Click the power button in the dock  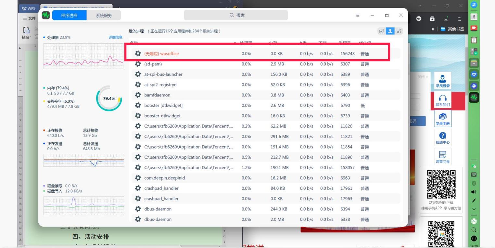(x=474, y=239)
